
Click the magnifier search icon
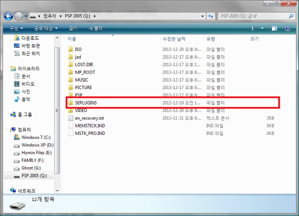291,16
